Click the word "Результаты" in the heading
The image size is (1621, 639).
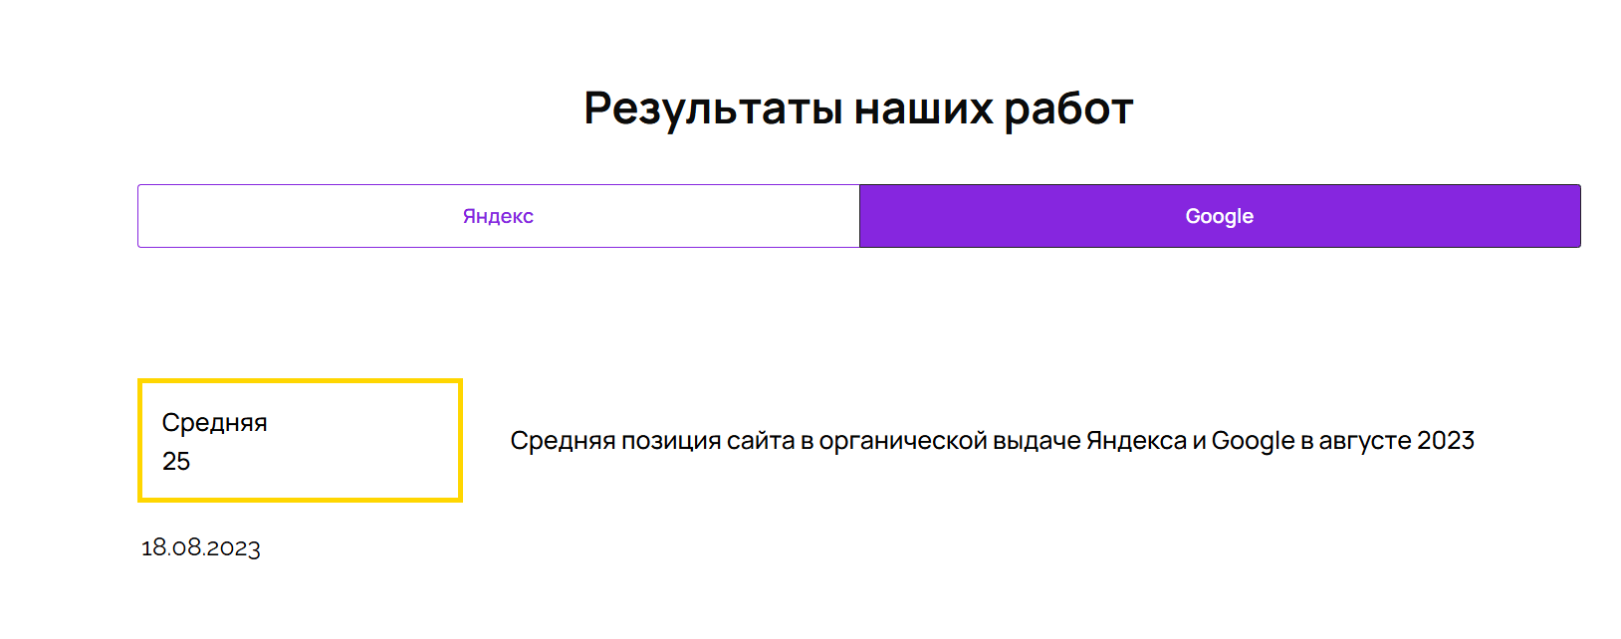pos(713,108)
